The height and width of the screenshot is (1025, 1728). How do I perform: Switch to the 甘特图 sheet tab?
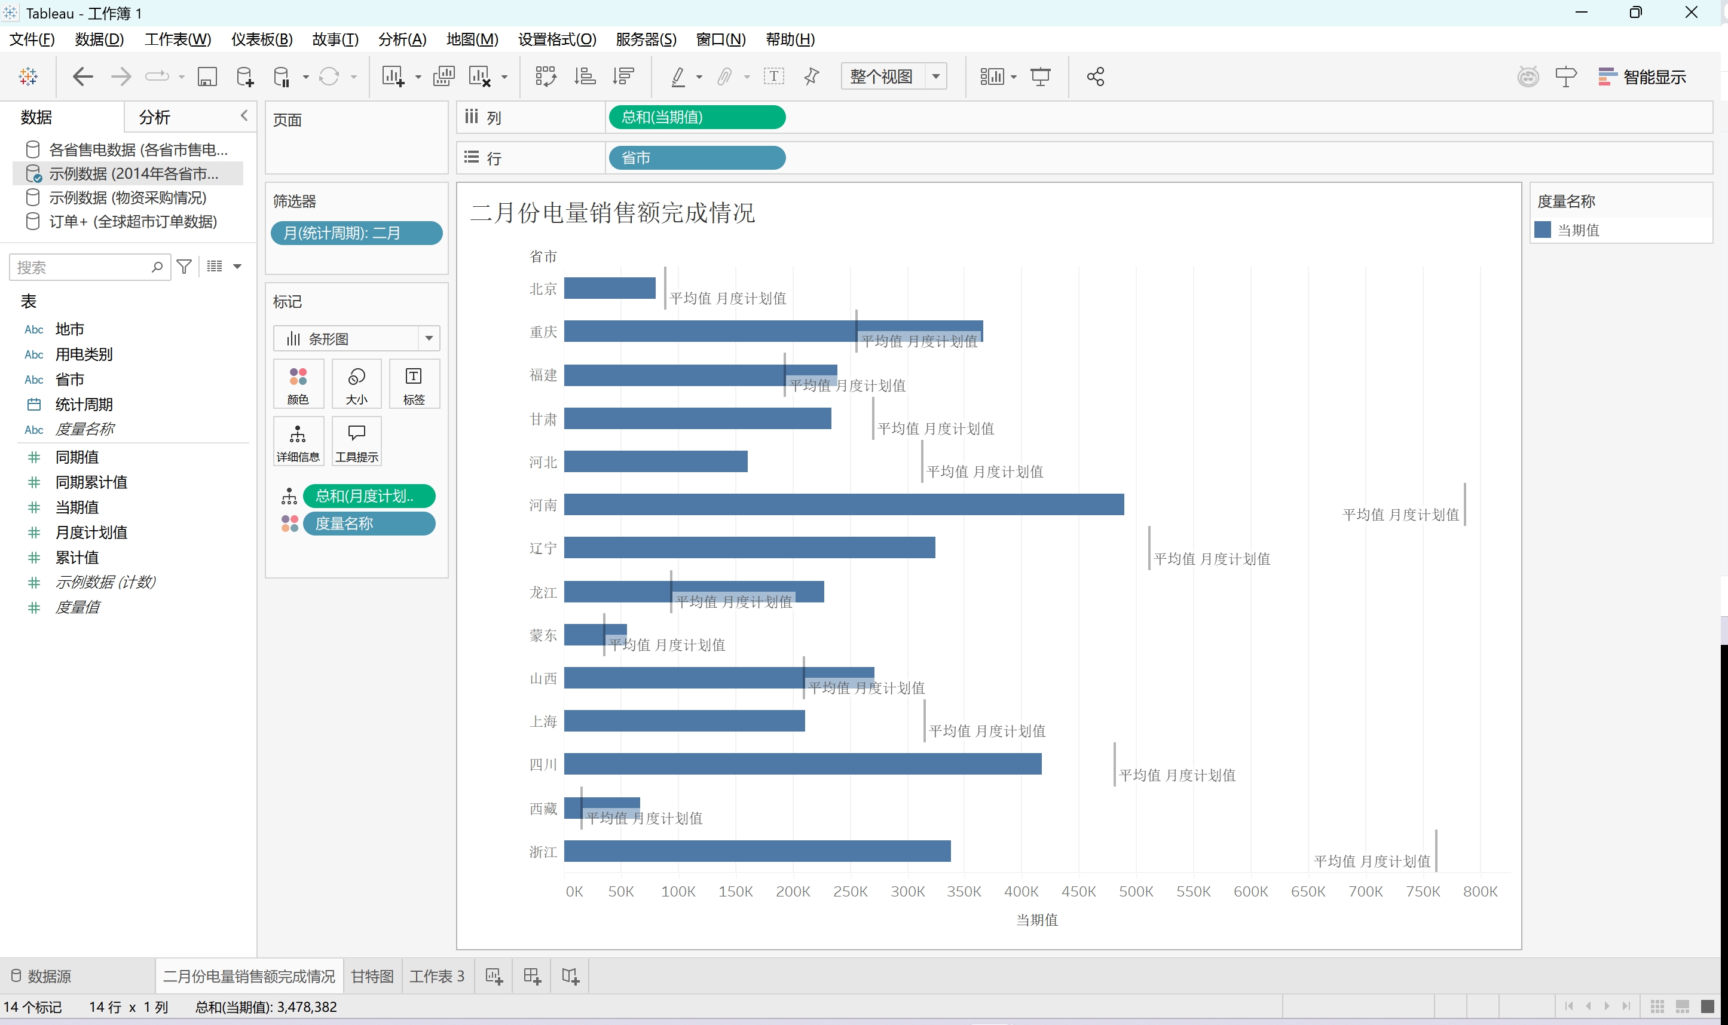372,976
